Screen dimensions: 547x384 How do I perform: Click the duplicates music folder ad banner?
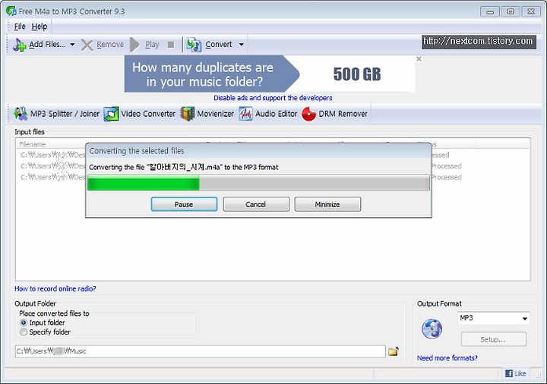coord(270,74)
